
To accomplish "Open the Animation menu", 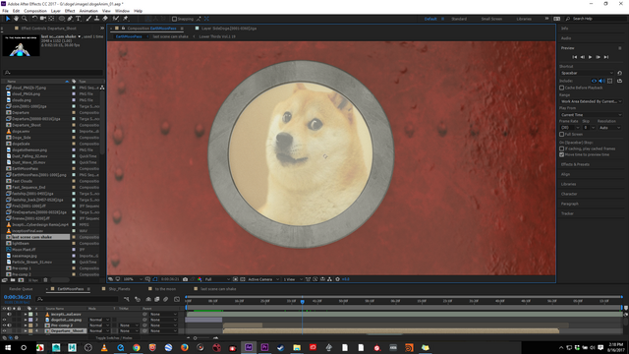I will (88, 11).
